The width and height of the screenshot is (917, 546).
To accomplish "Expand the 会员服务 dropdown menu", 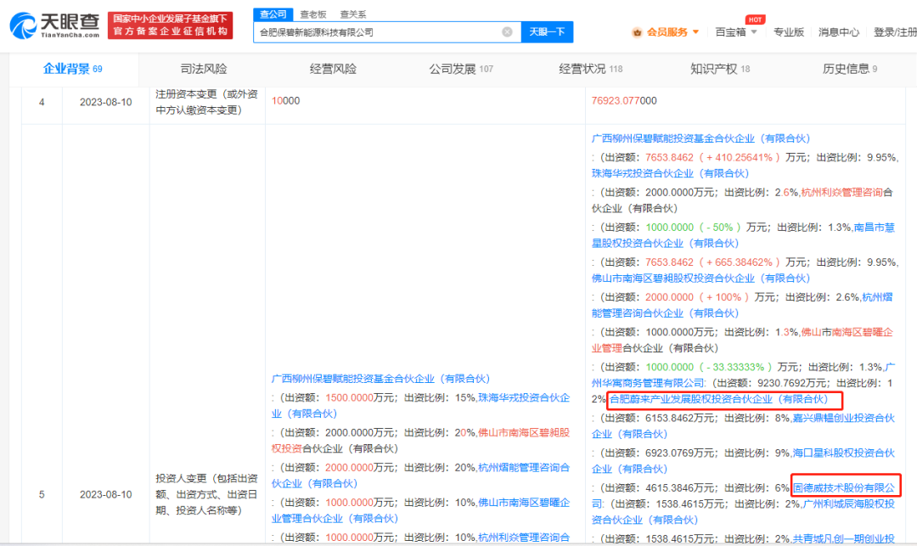I will point(672,32).
